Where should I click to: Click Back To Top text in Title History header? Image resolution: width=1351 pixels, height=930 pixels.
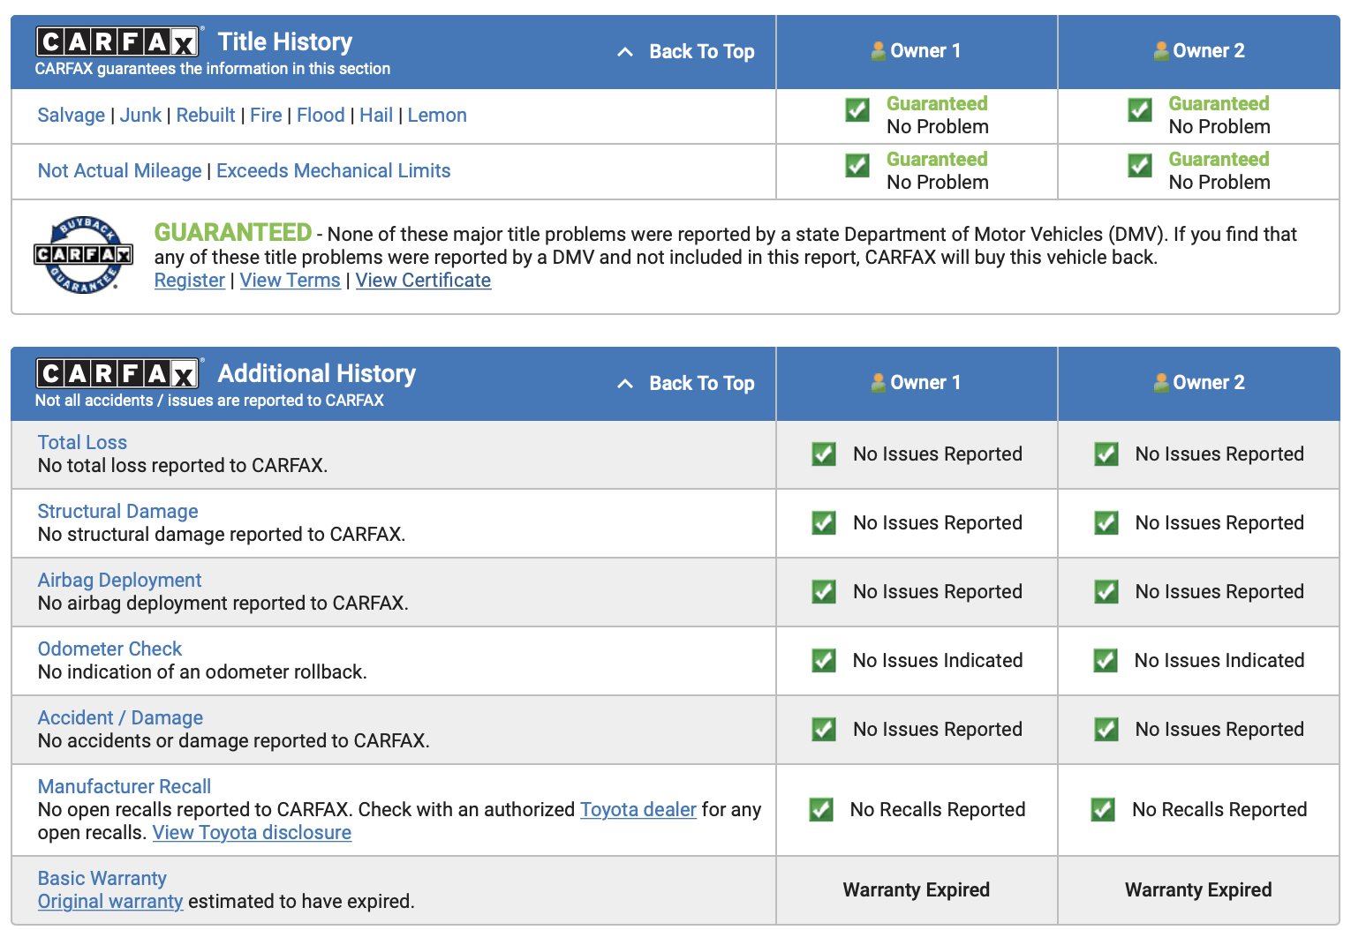click(702, 52)
